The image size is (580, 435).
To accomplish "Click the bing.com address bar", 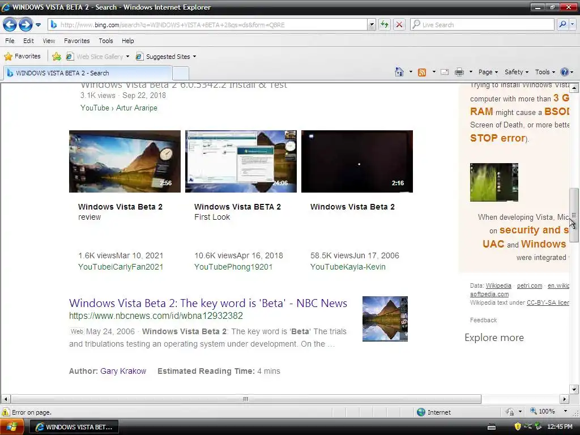I will tap(207, 25).
